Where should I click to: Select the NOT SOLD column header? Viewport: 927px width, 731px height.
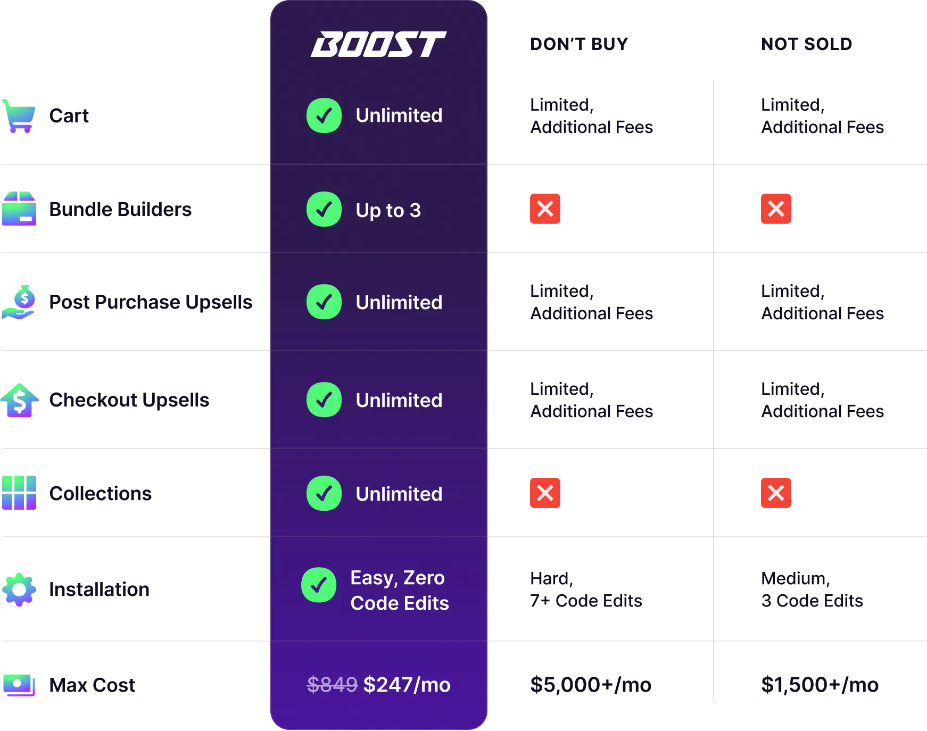(806, 44)
